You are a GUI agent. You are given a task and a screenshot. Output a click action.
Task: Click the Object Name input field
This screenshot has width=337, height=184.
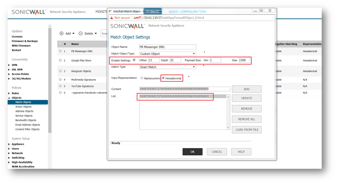[x=168, y=47]
